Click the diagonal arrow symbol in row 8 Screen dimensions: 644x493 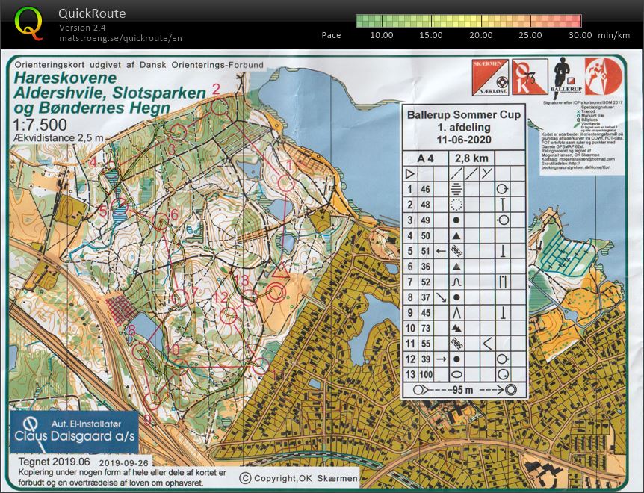[x=441, y=297]
